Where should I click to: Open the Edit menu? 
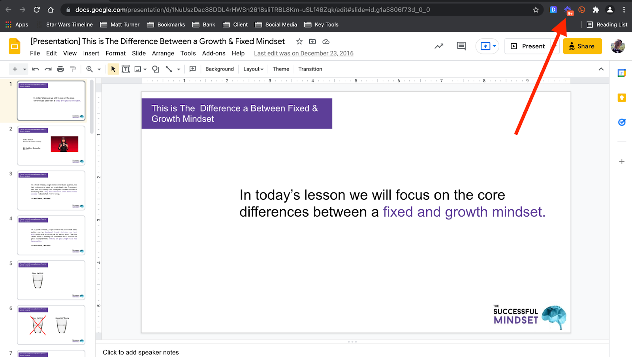51,53
